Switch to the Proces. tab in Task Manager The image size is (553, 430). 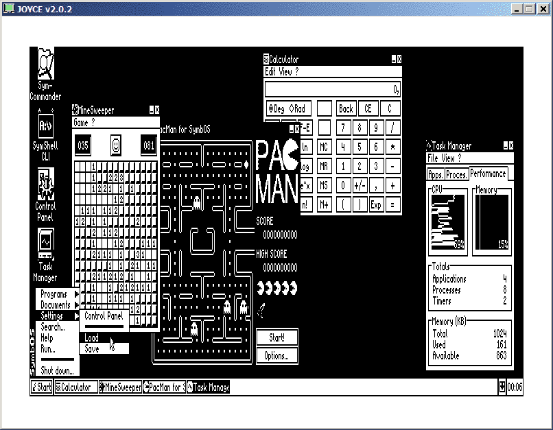click(456, 174)
